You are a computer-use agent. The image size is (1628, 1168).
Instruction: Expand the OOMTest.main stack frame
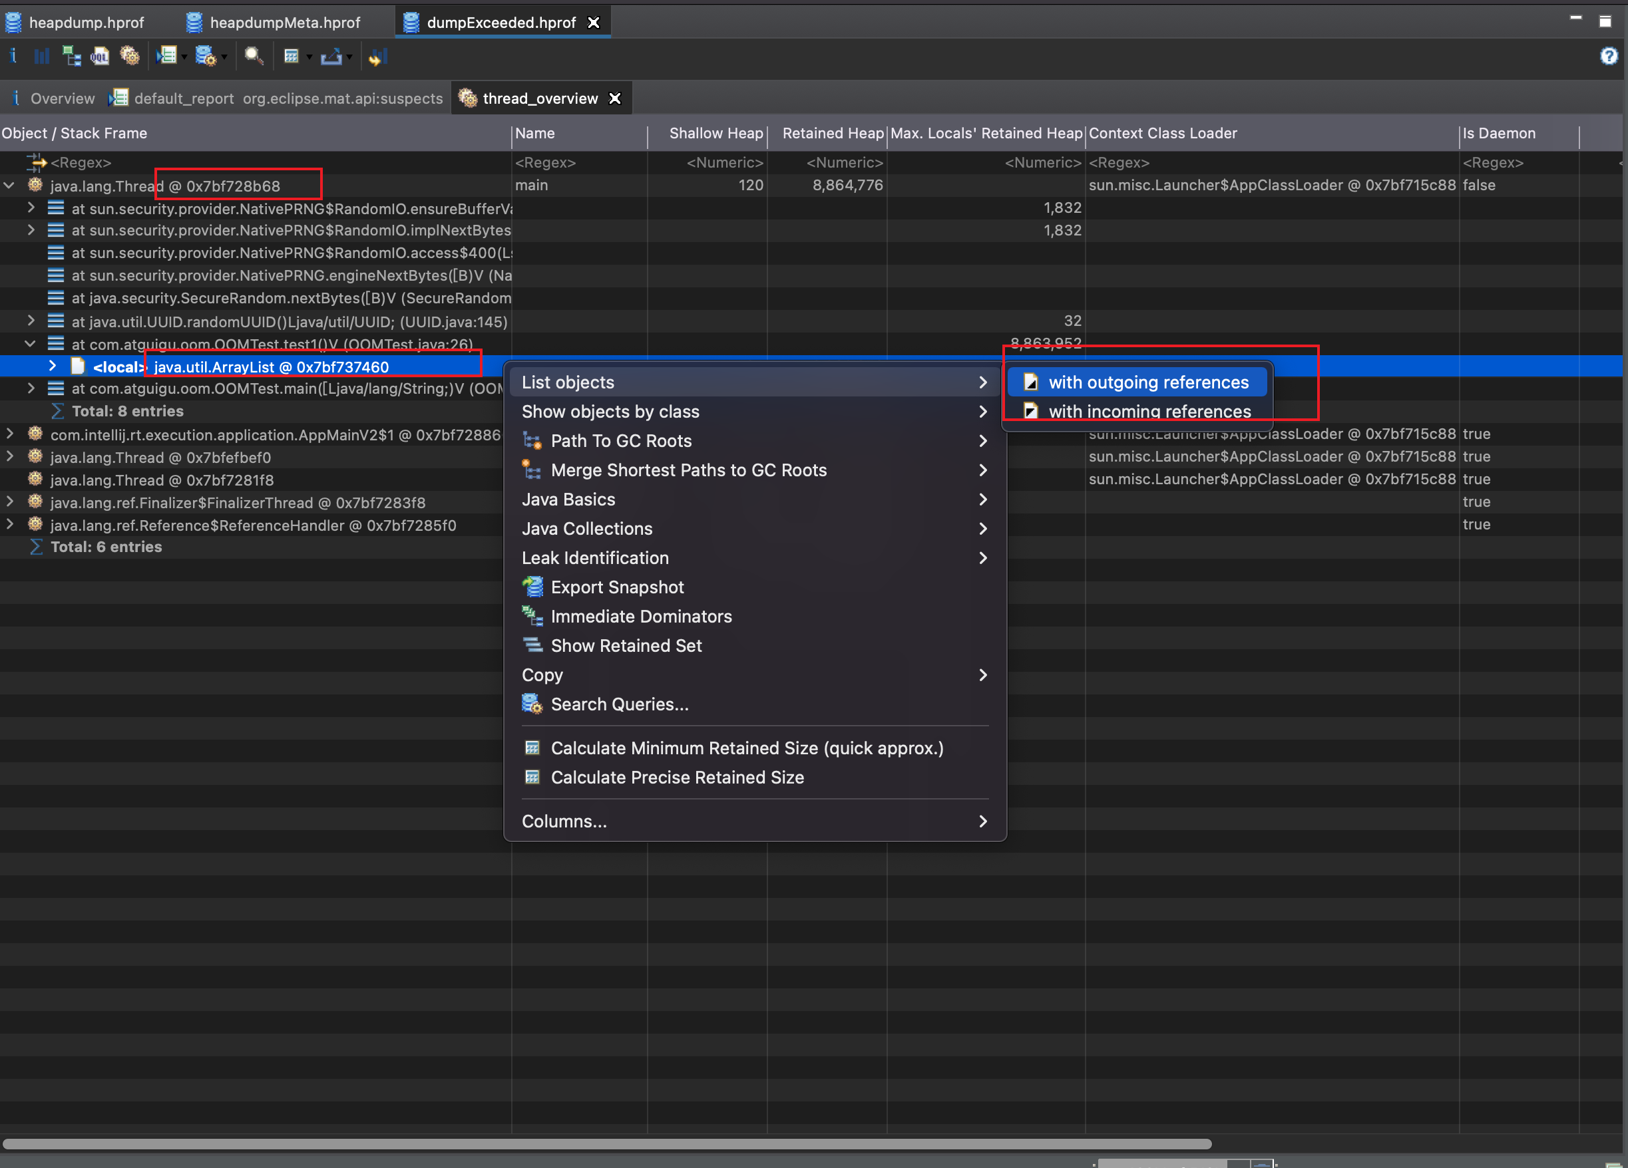(31, 388)
